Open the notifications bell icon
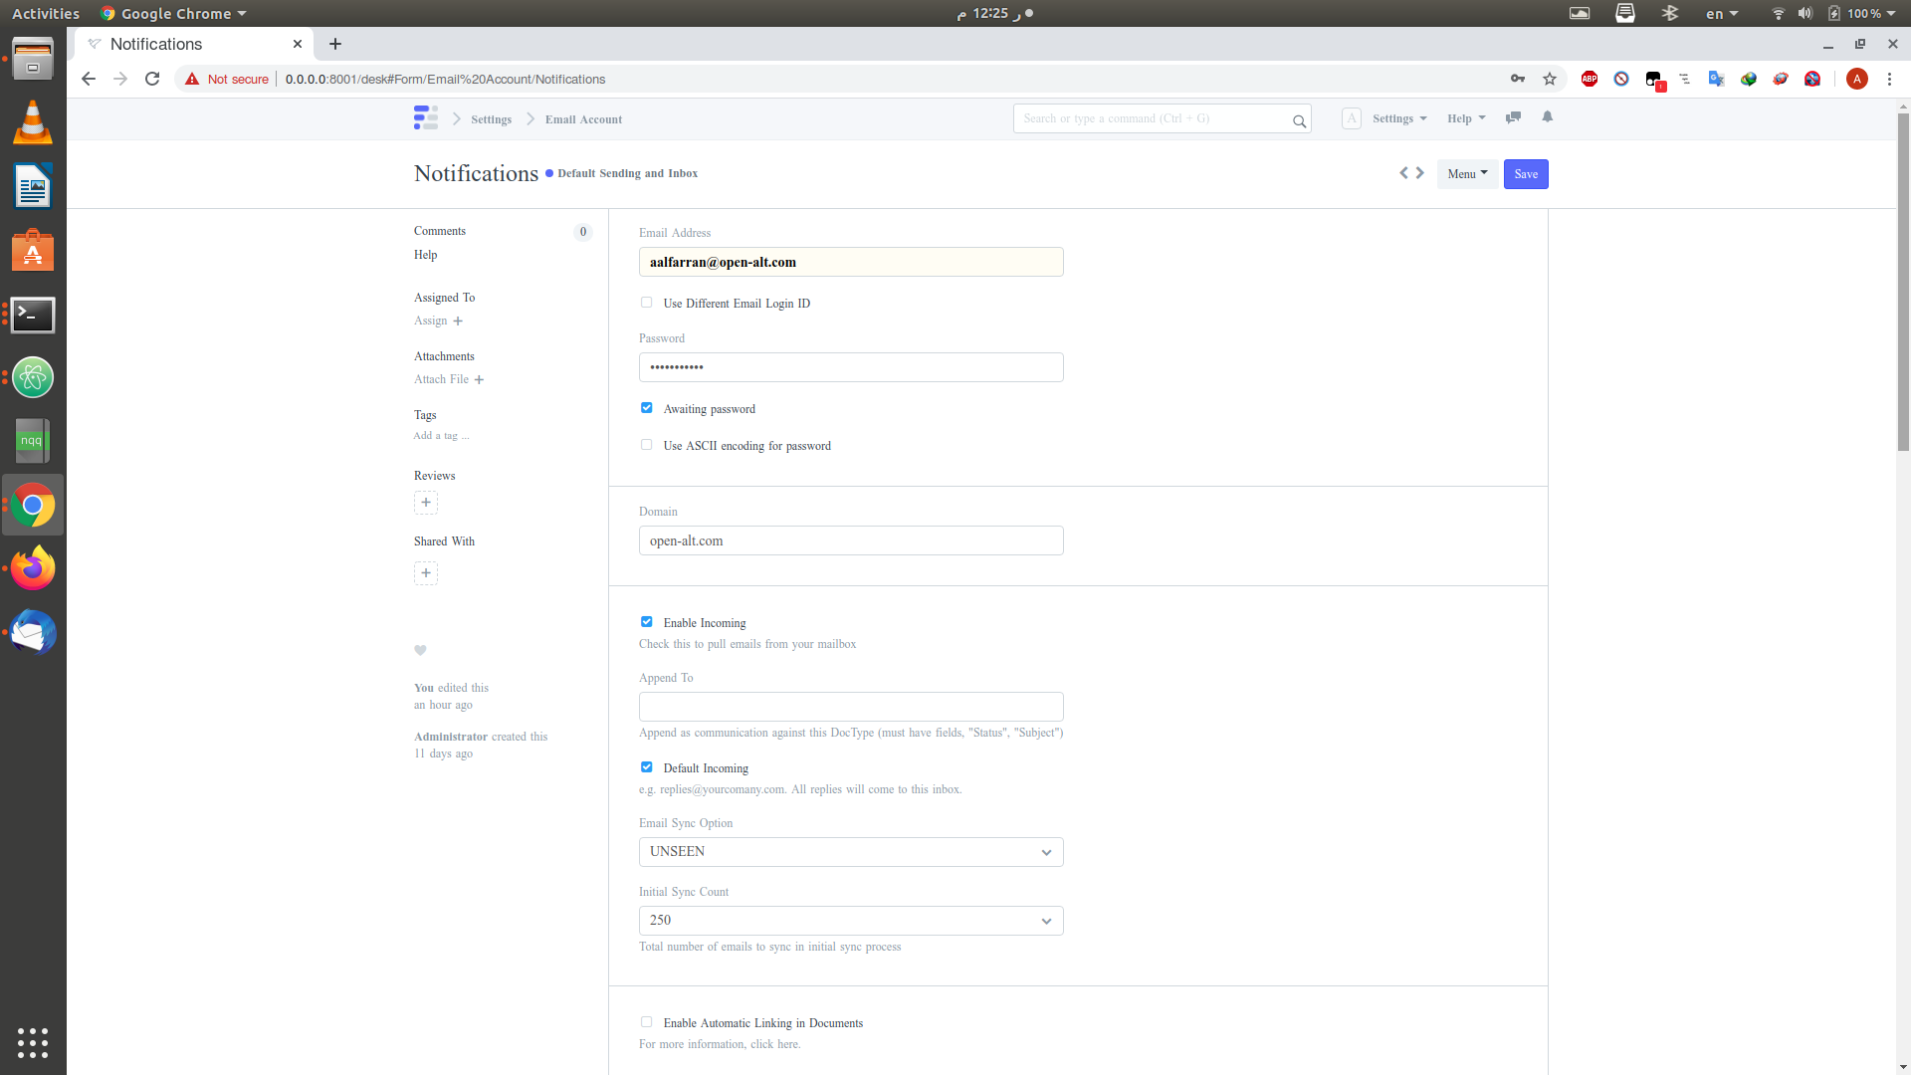Viewport: 1911px width, 1075px height. click(1547, 117)
